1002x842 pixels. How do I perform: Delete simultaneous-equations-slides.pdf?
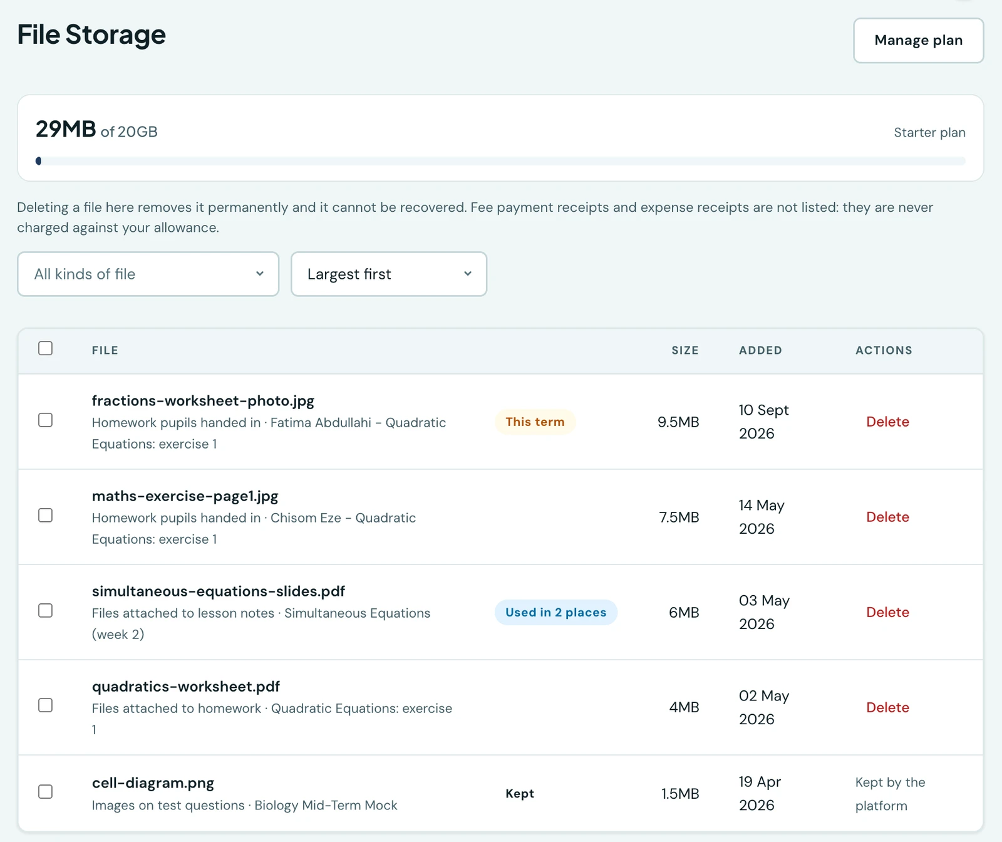click(x=887, y=612)
